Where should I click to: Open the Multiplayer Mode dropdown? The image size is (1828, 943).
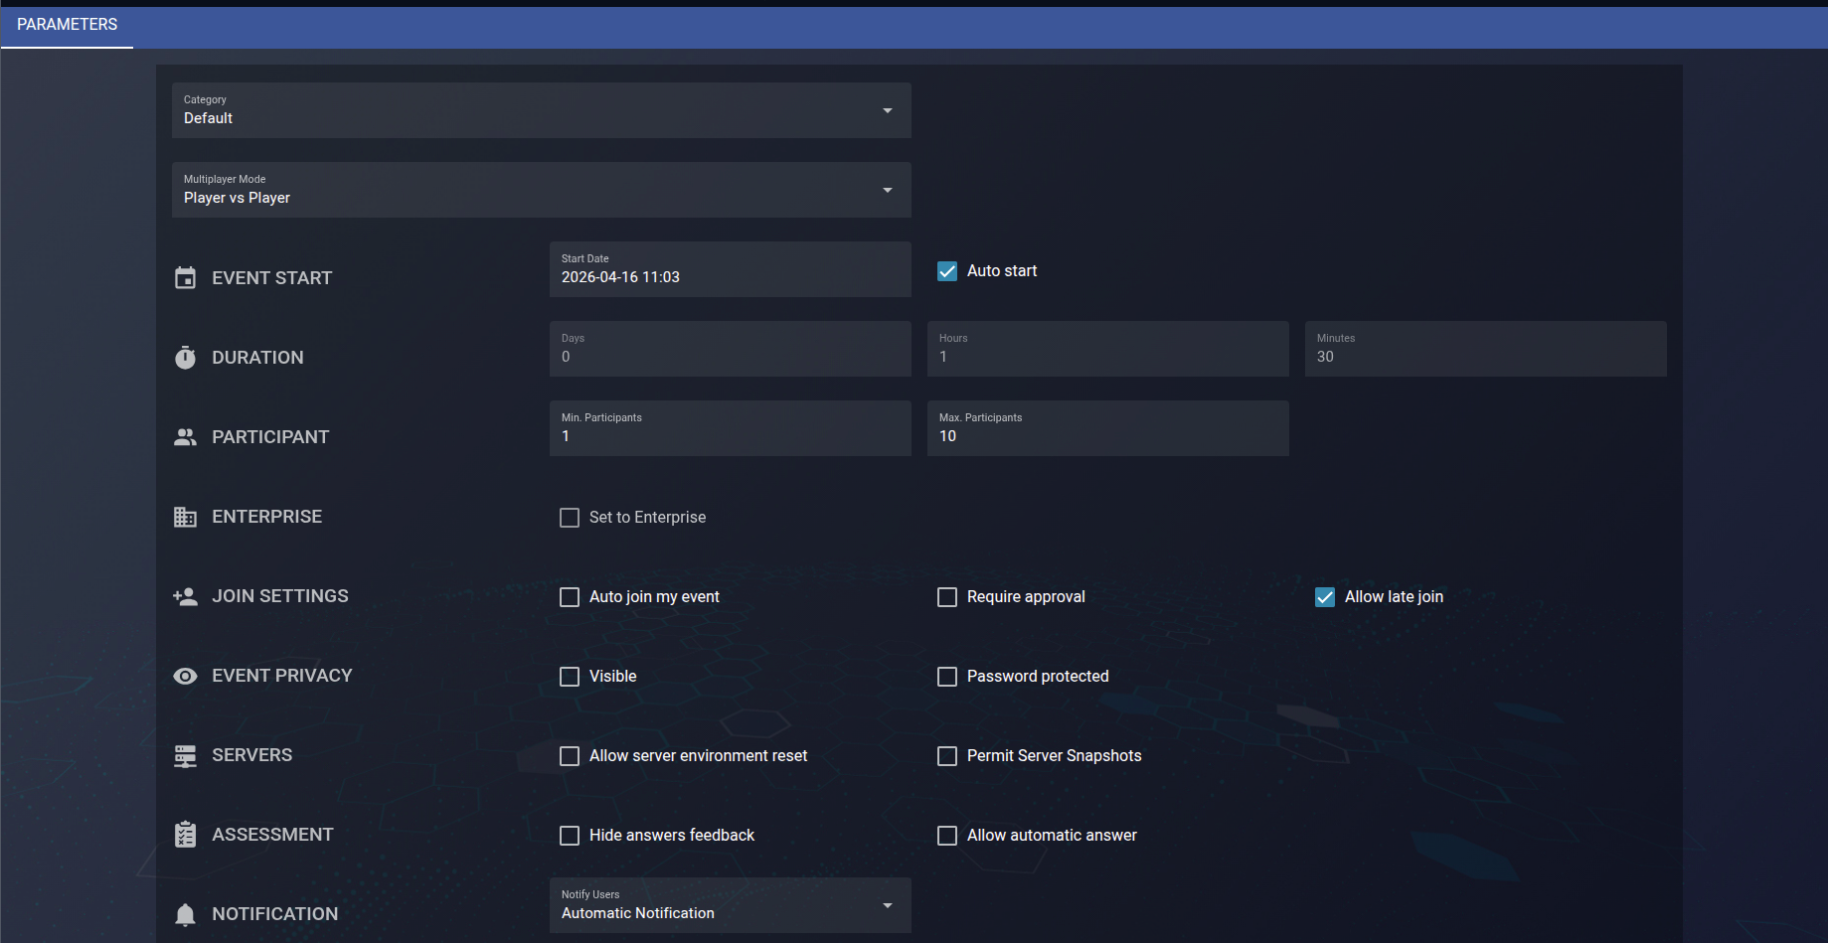542,190
